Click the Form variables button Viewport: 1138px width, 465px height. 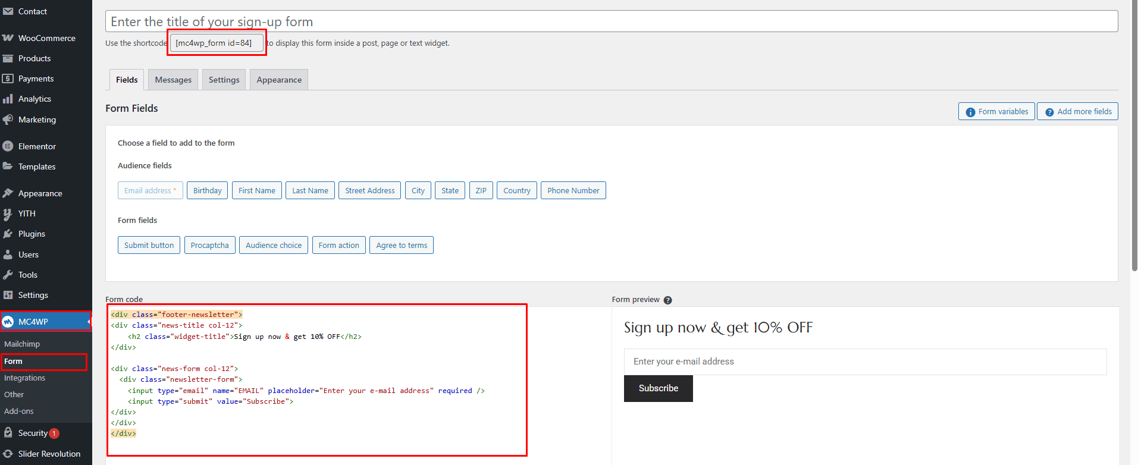click(x=996, y=111)
